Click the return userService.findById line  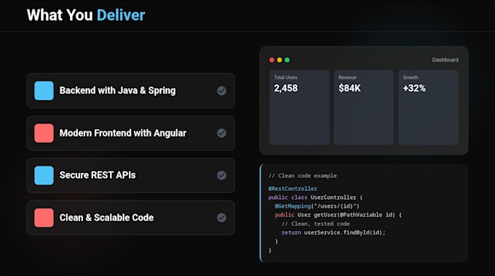(x=333, y=232)
